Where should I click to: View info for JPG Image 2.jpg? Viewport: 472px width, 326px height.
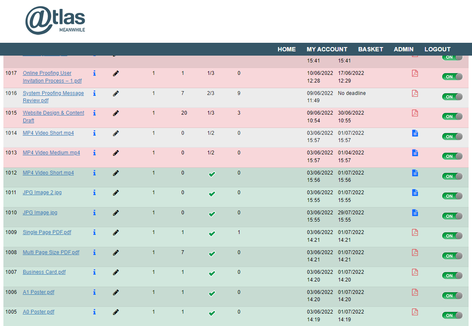pyautogui.click(x=94, y=193)
